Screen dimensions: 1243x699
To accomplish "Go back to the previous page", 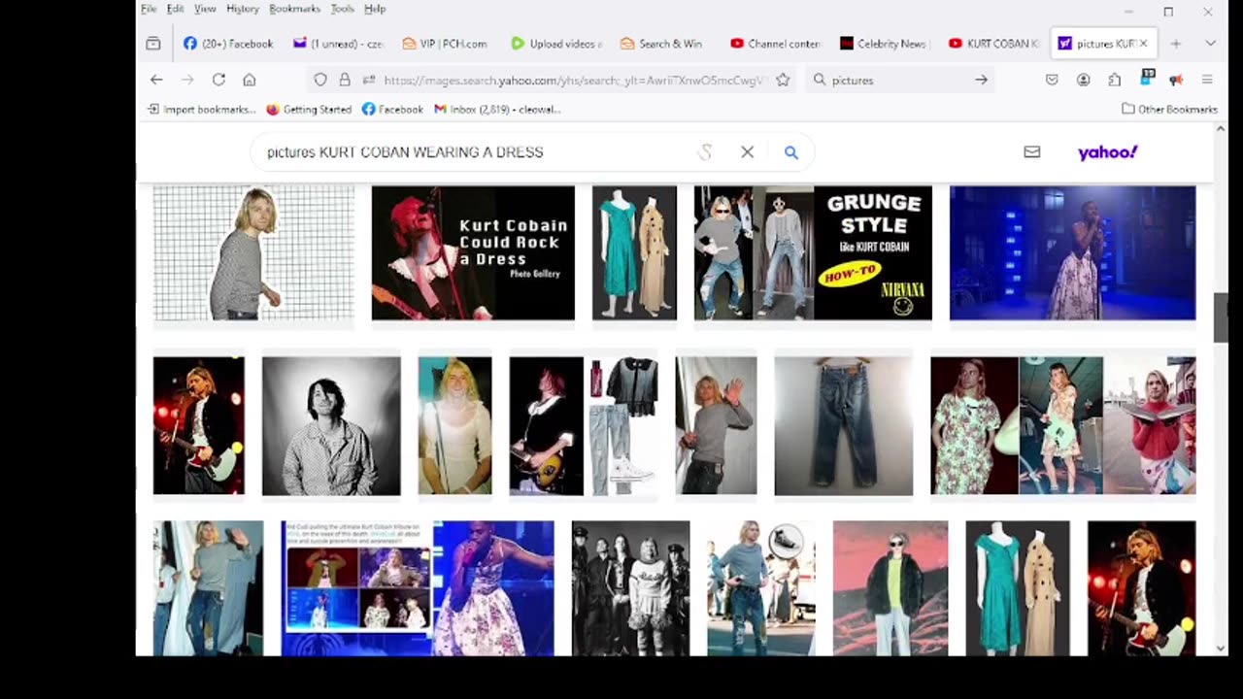I will (156, 80).
